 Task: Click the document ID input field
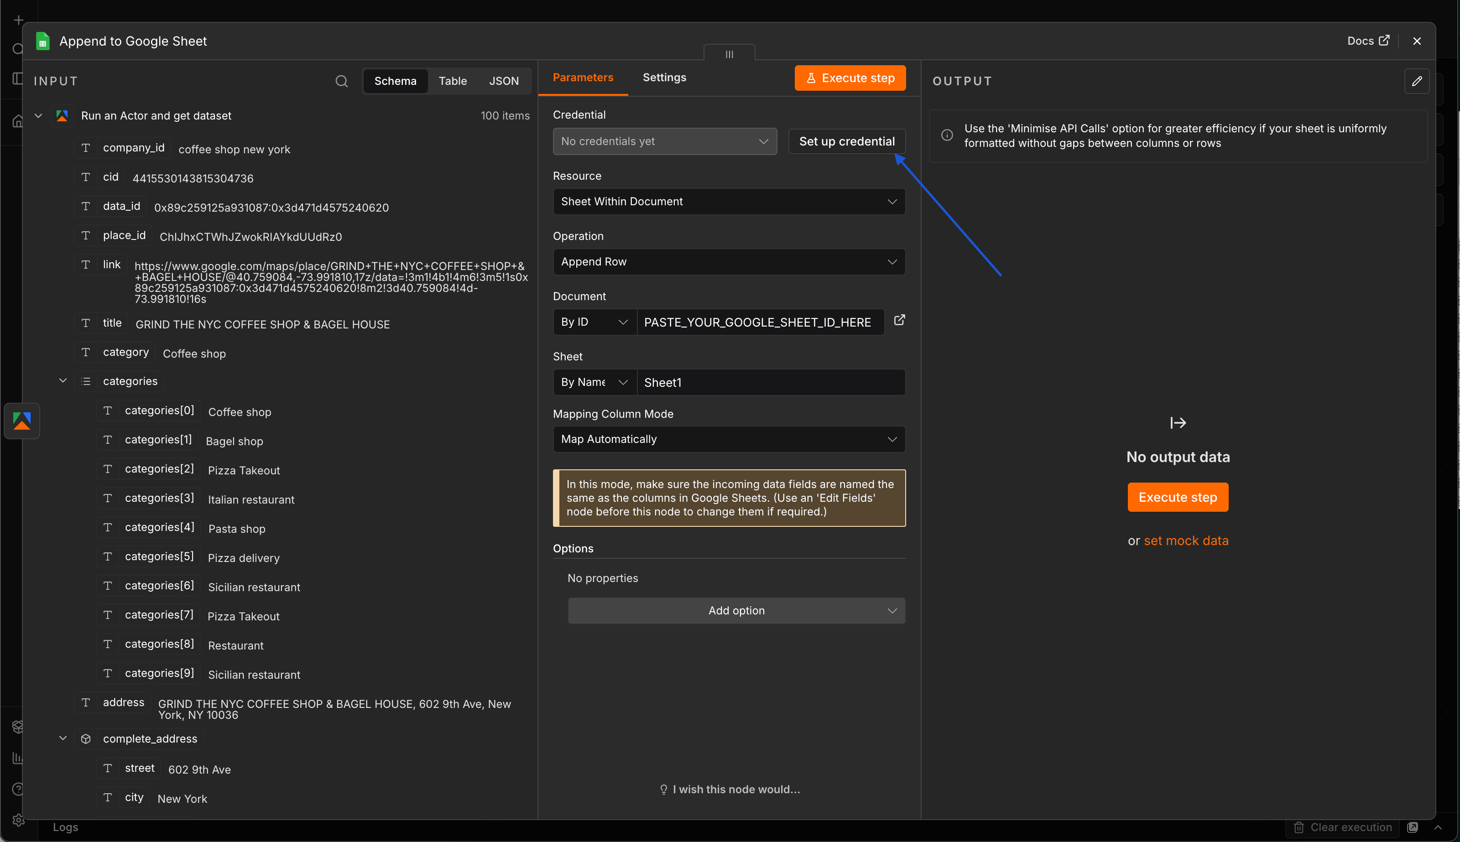click(760, 322)
